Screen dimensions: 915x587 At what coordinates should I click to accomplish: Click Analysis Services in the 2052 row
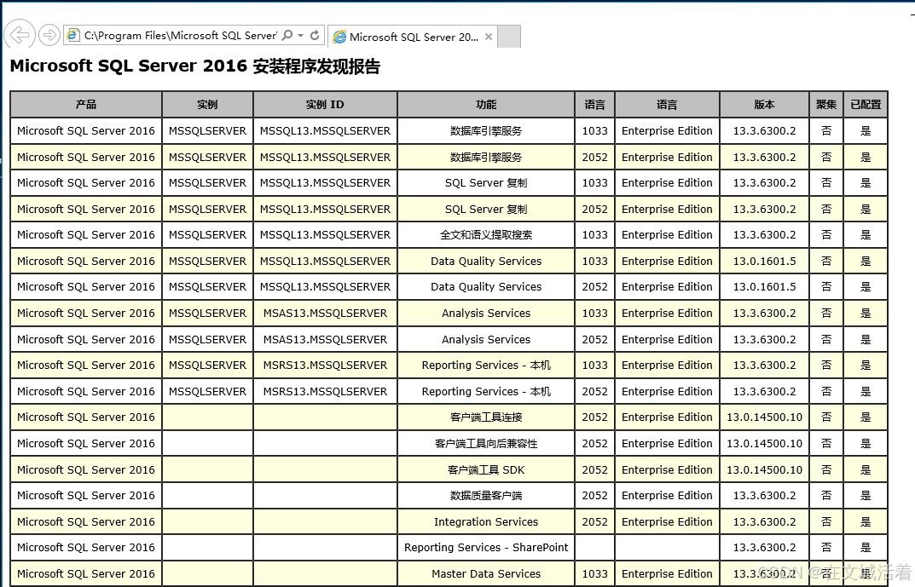[x=486, y=339]
